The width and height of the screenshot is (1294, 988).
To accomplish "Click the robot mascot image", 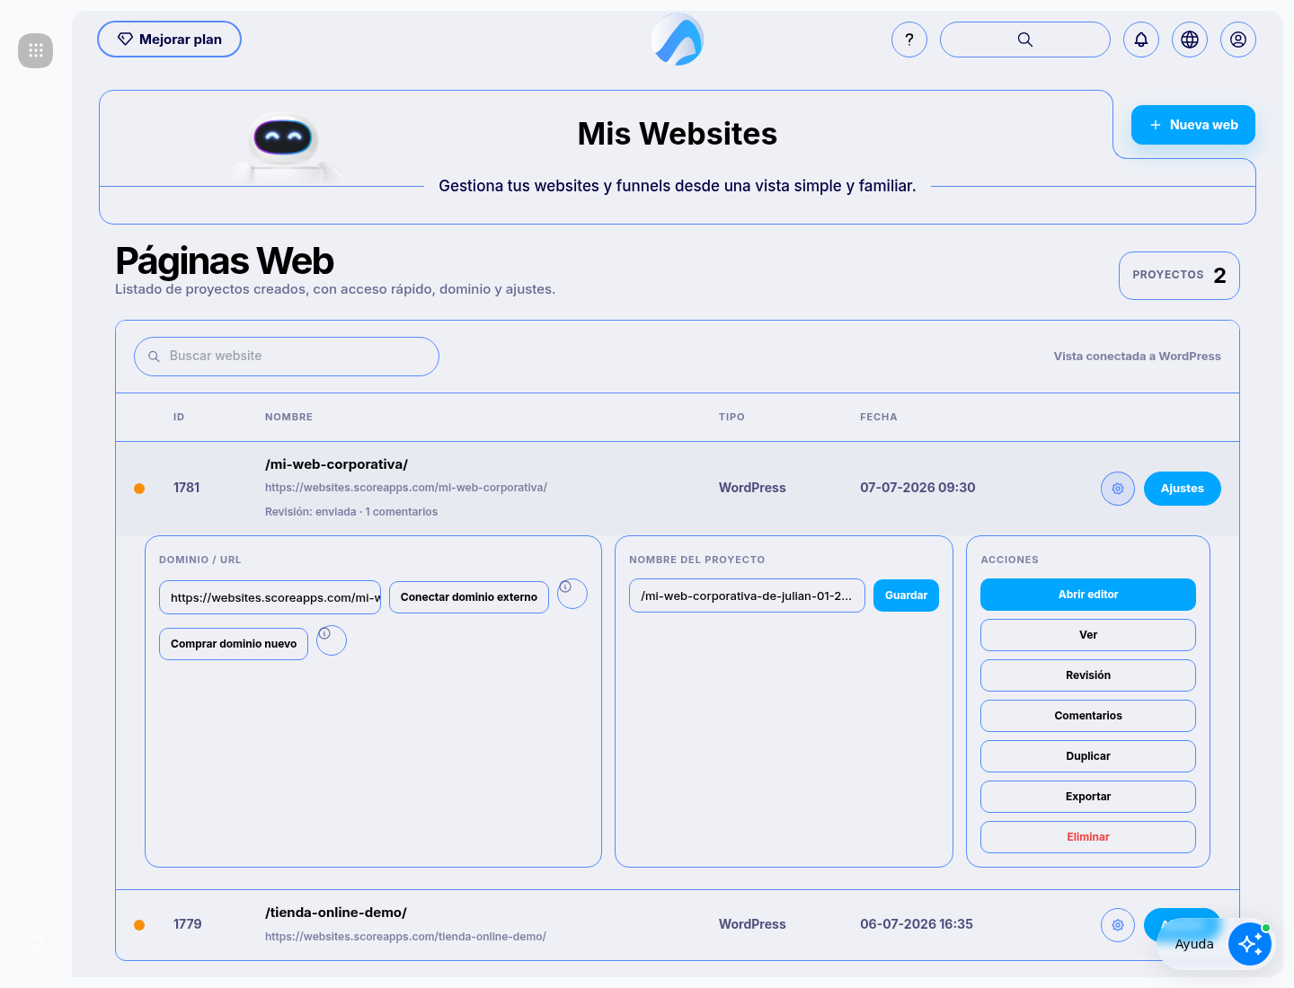I will [x=284, y=148].
